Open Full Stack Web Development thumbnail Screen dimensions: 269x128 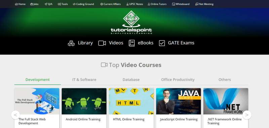pyautogui.click(x=37, y=101)
